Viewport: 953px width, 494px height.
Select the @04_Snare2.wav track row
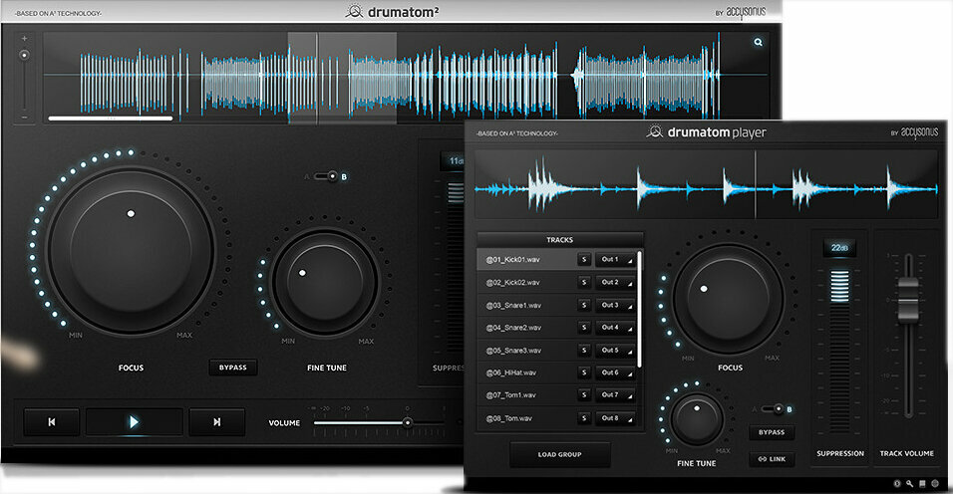(x=556, y=328)
